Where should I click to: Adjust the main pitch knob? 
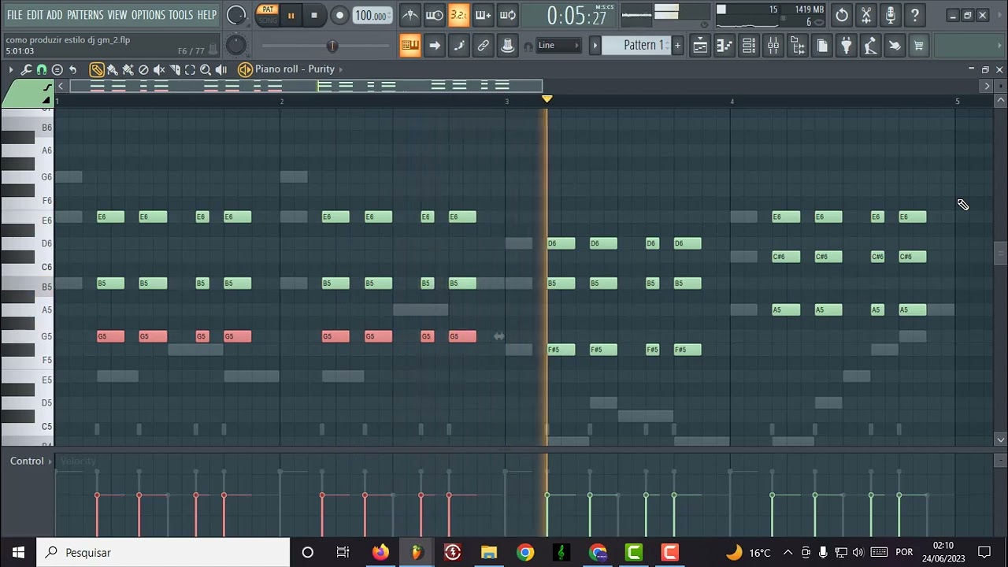click(x=235, y=46)
